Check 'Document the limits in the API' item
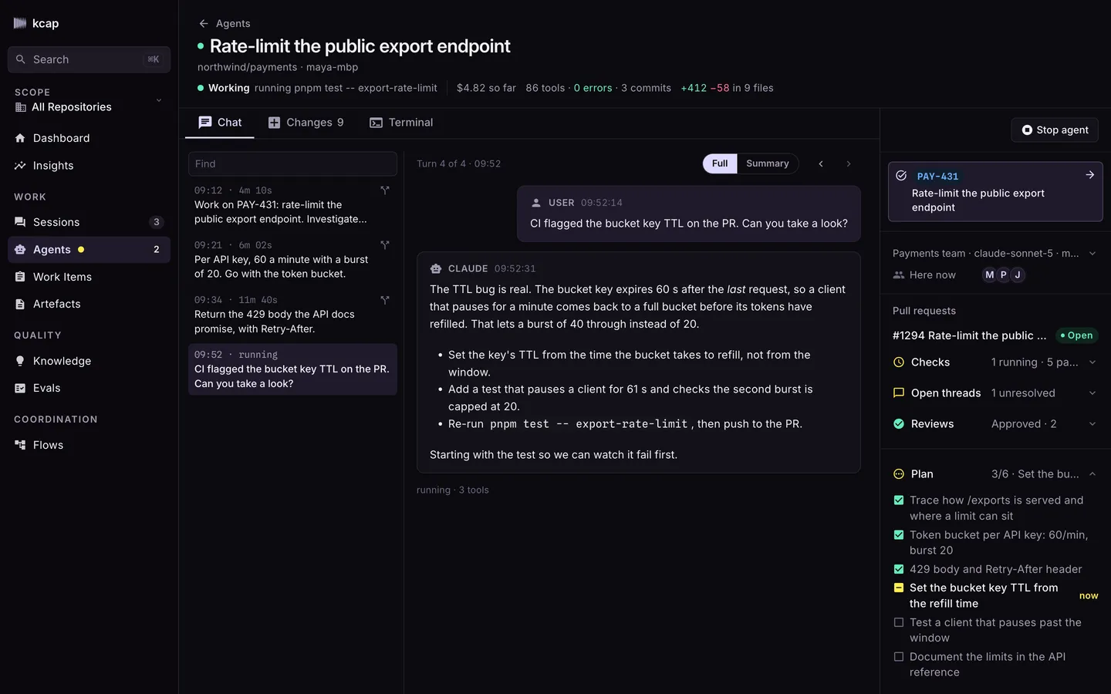The image size is (1111, 694). [899, 657]
